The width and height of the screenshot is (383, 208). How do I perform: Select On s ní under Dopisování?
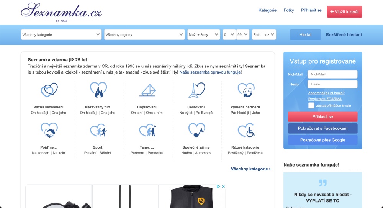pyautogui.click(x=137, y=113)
